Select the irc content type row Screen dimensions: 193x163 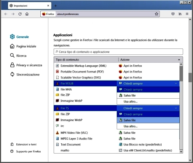[x=85, y=126]
